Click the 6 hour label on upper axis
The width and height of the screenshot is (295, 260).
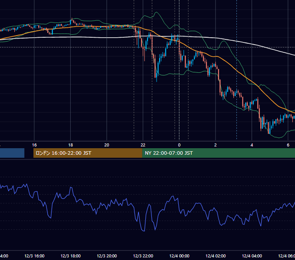(x=288, y=145)
